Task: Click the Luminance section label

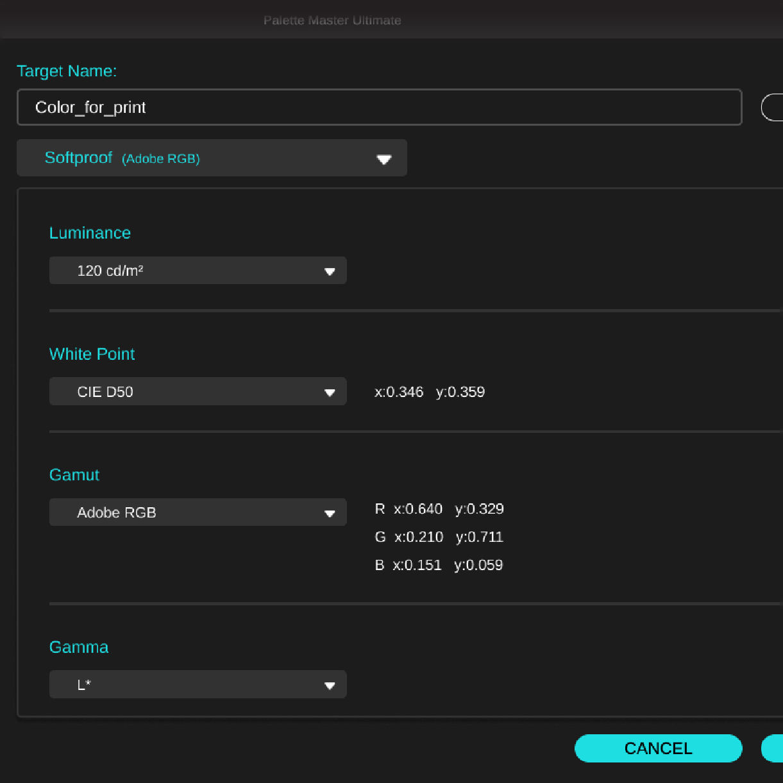Action: click(90, 233)
